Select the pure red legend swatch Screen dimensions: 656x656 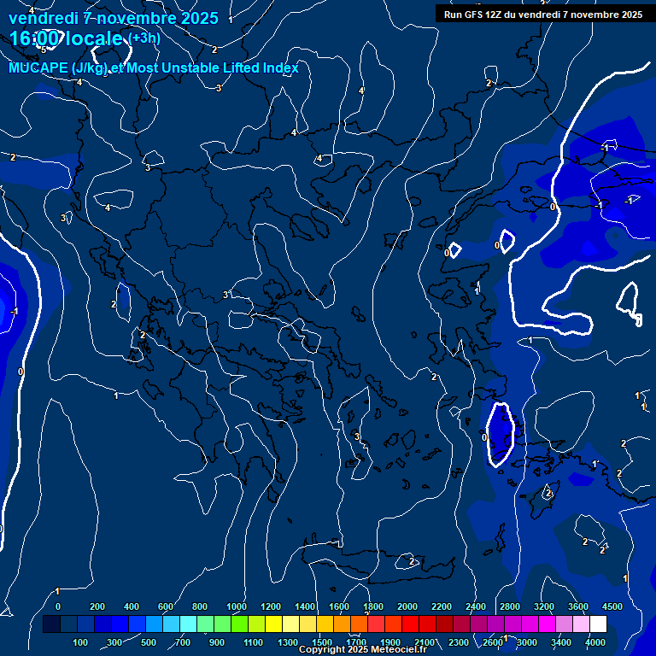(x=410, y=624)
